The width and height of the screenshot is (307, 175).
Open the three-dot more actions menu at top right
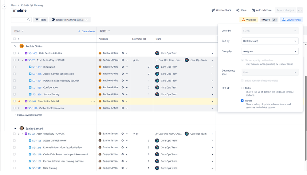(x=300, y=10)
